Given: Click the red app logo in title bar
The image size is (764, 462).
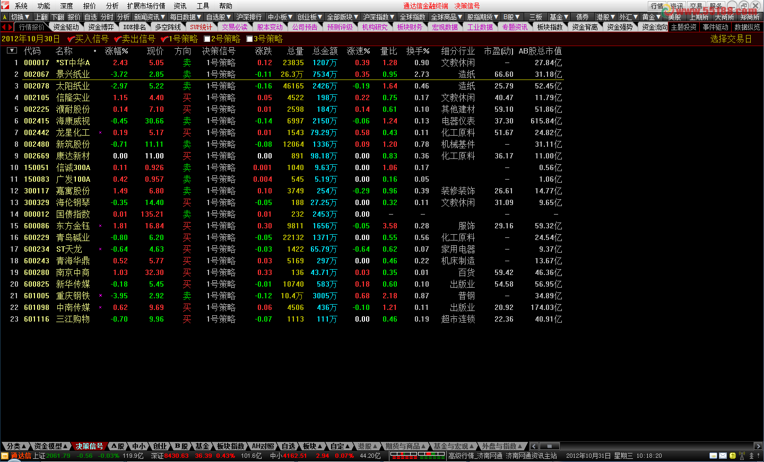Looking at the screenshot, I should point(5,5).
